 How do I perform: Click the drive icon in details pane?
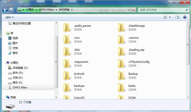10,106
